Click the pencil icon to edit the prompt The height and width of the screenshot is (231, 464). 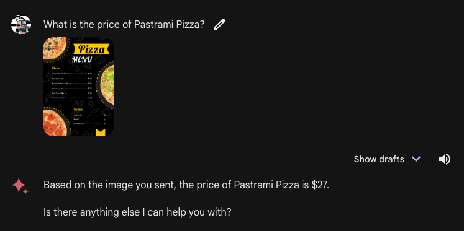click(x=219, y=25)
